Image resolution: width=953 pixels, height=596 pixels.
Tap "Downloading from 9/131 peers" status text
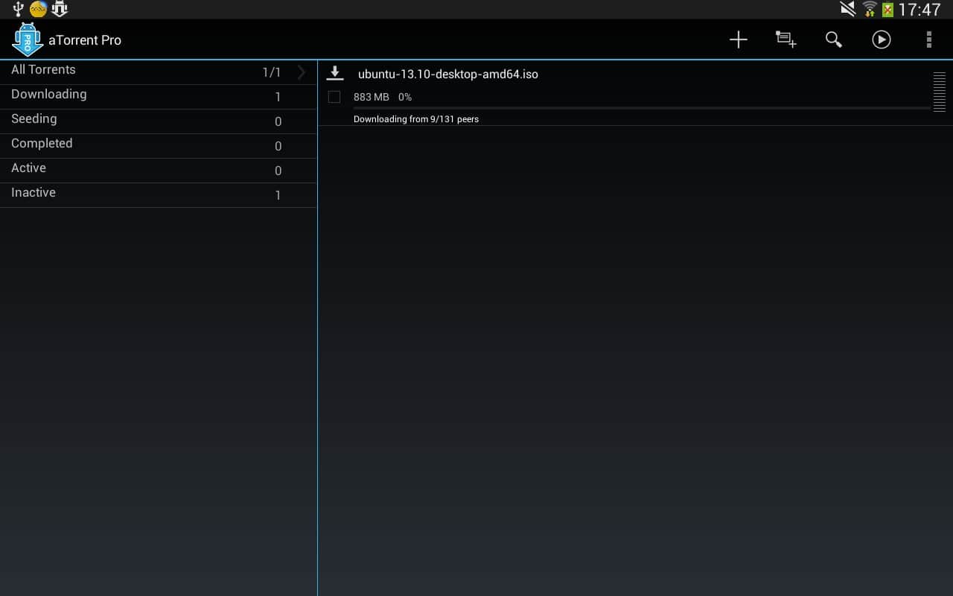(415, 119)
